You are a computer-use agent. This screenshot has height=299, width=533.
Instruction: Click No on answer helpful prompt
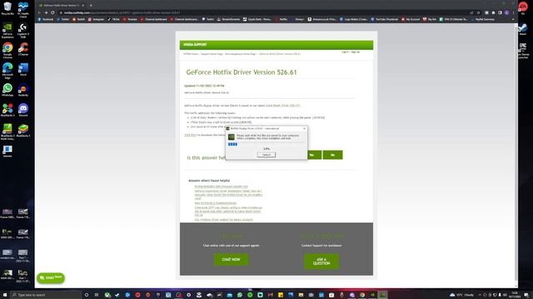pos(333,155)
